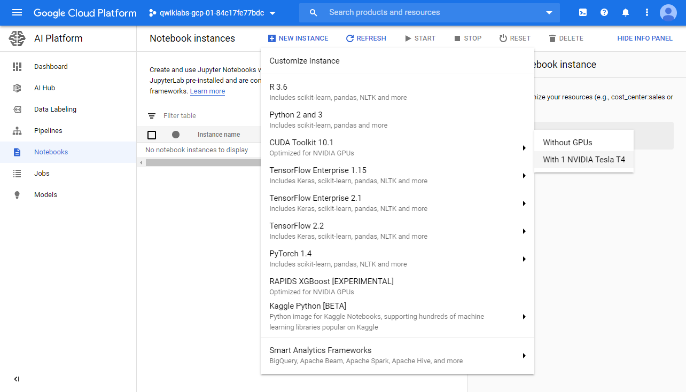Click STOP button

pos(468,38)
